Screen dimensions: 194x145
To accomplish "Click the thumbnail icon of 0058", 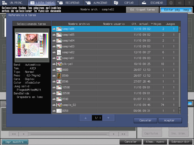I will (x=59, y=111).
